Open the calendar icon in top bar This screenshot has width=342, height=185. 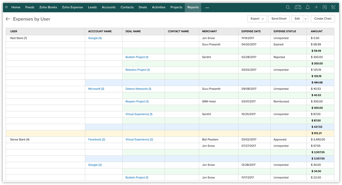click(x=324, y=7)
